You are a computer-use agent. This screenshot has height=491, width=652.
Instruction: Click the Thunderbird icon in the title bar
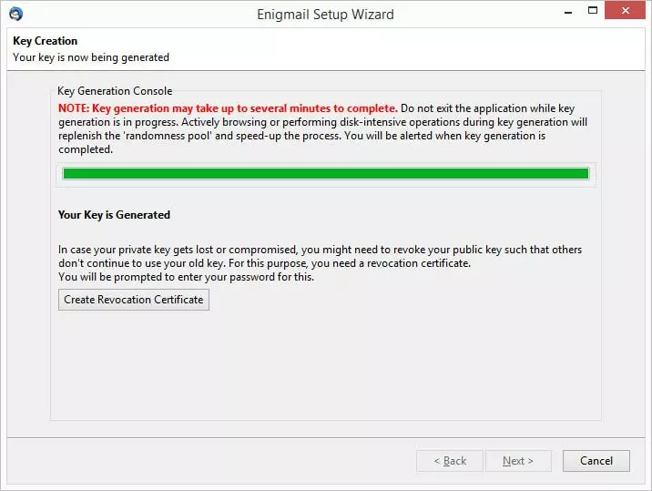pyautogui.click(x=15, y=14)
